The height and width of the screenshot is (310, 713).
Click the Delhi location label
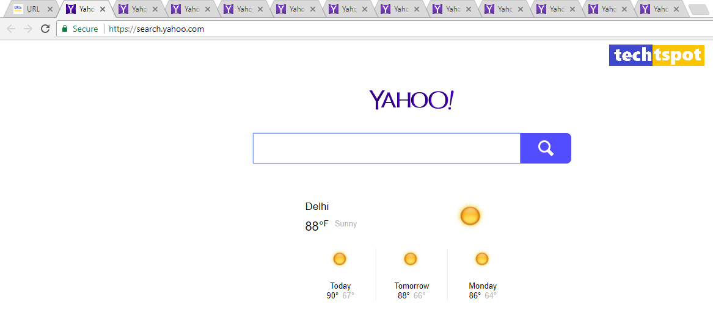pos(317,206)
